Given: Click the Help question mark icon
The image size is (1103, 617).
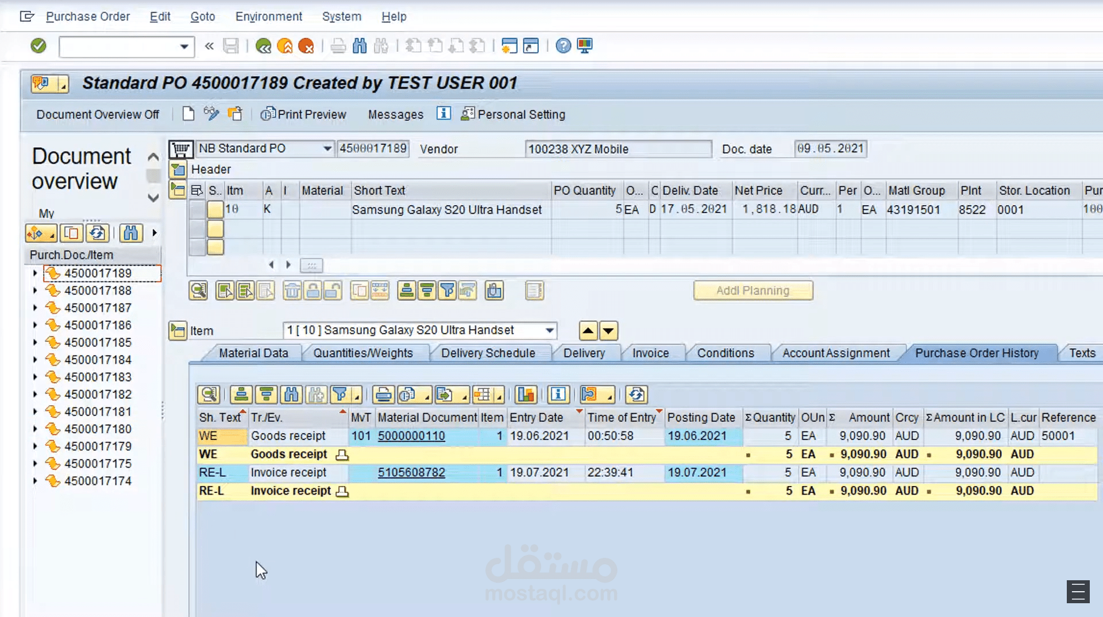Looking at the screenshot, I should click(564, 45).
